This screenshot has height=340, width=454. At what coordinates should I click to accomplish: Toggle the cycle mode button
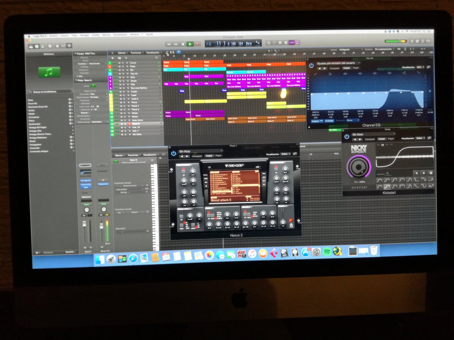[269, 43]
